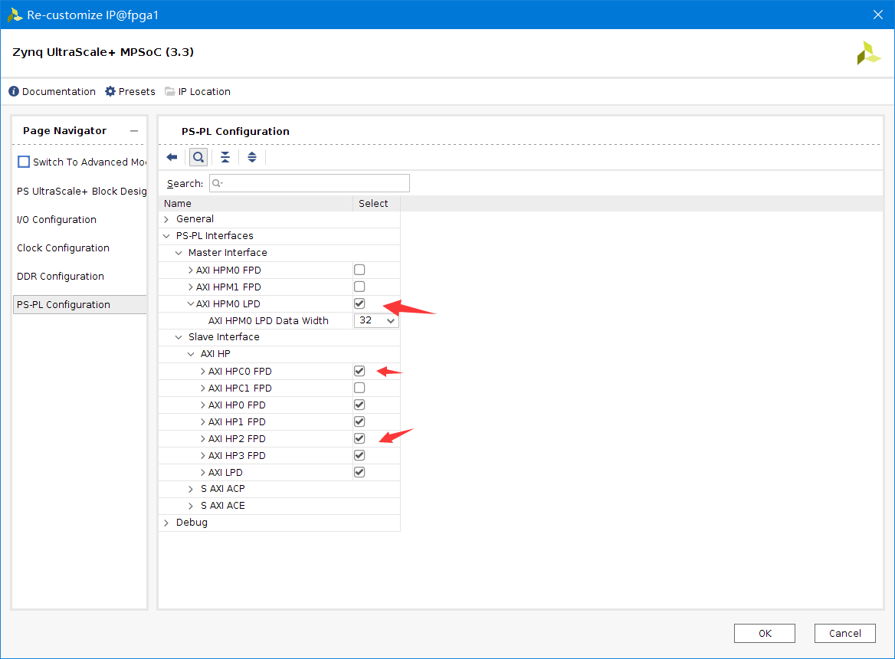This screenshot has height=659, width=895.
Task: Expand AXI HPC1 FPD row
Action: click(202, 388)
